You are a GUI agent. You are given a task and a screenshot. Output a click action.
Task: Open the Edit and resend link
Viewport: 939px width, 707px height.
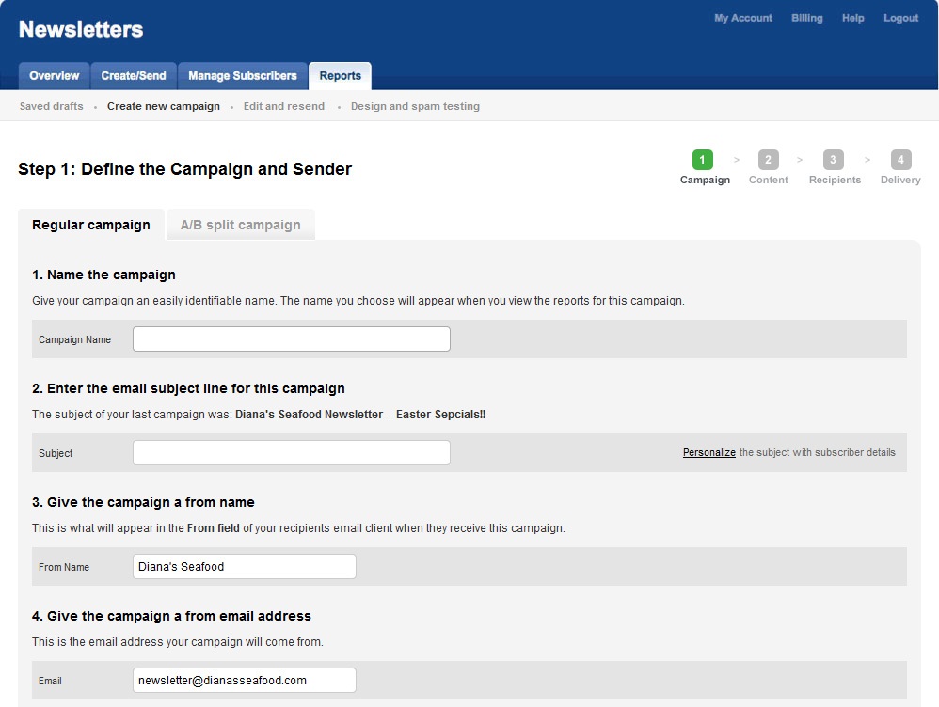(x=284, y=106)
